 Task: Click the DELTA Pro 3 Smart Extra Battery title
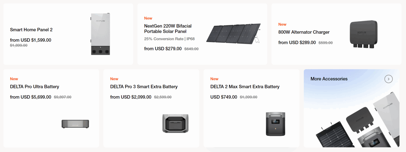coord(144,87)
